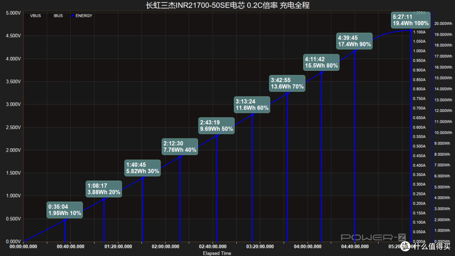Click the 0.500V voltage axis label

[x=13, y=219]
